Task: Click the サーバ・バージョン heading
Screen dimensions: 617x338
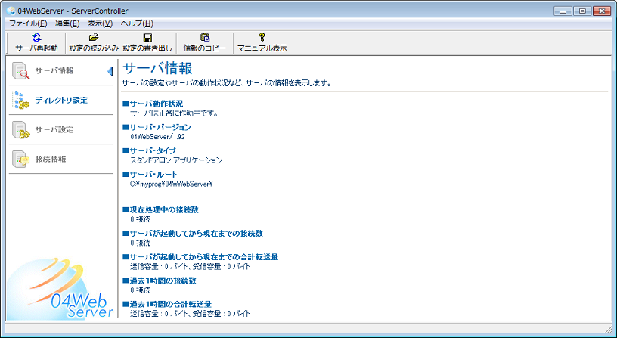Action: [157, 127]
